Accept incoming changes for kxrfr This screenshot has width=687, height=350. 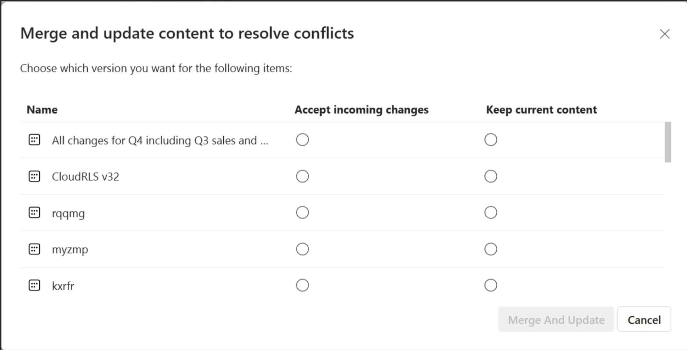coord(302,285)
